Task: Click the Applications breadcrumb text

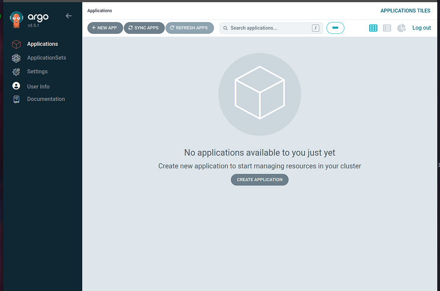Action: pyautogui.click(x=99, y=11)
